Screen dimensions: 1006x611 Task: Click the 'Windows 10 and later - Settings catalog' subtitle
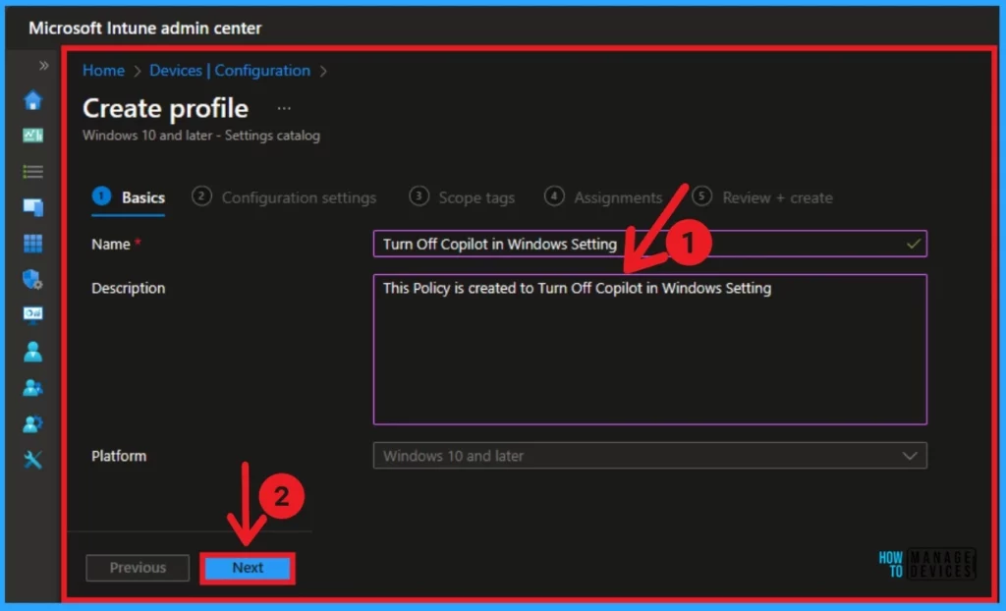(201, 136)
